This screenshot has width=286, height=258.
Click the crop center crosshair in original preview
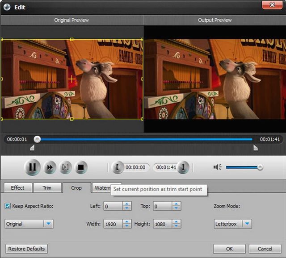tap(71, 79)
